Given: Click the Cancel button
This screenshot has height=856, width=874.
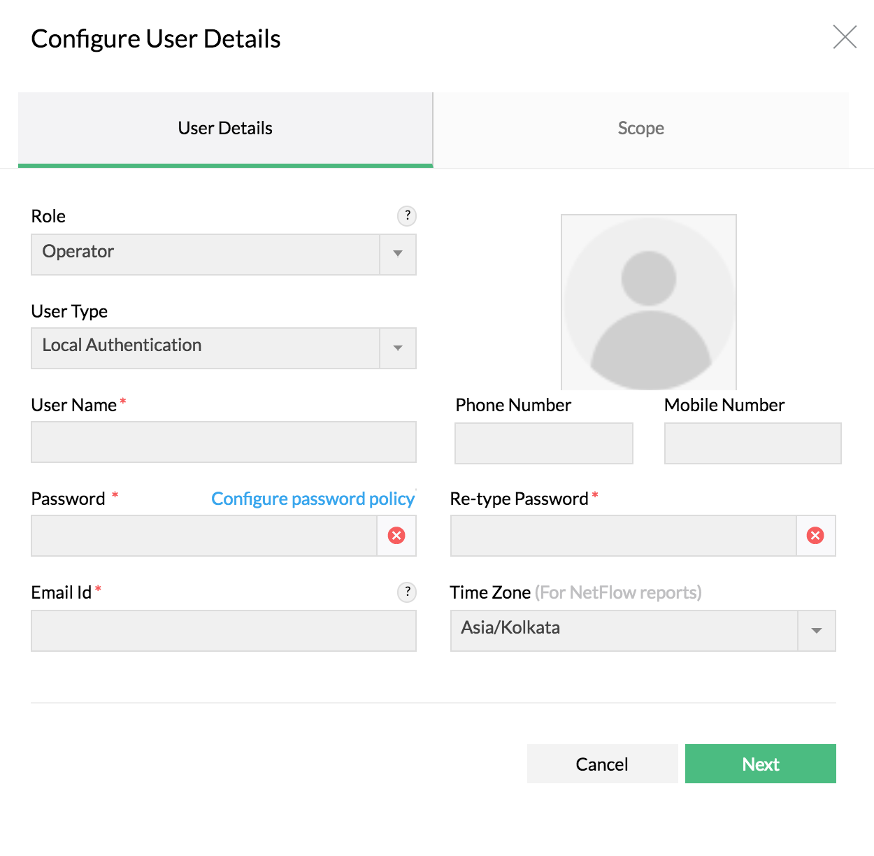Looking at the screenshot, I should coord(602,764).
